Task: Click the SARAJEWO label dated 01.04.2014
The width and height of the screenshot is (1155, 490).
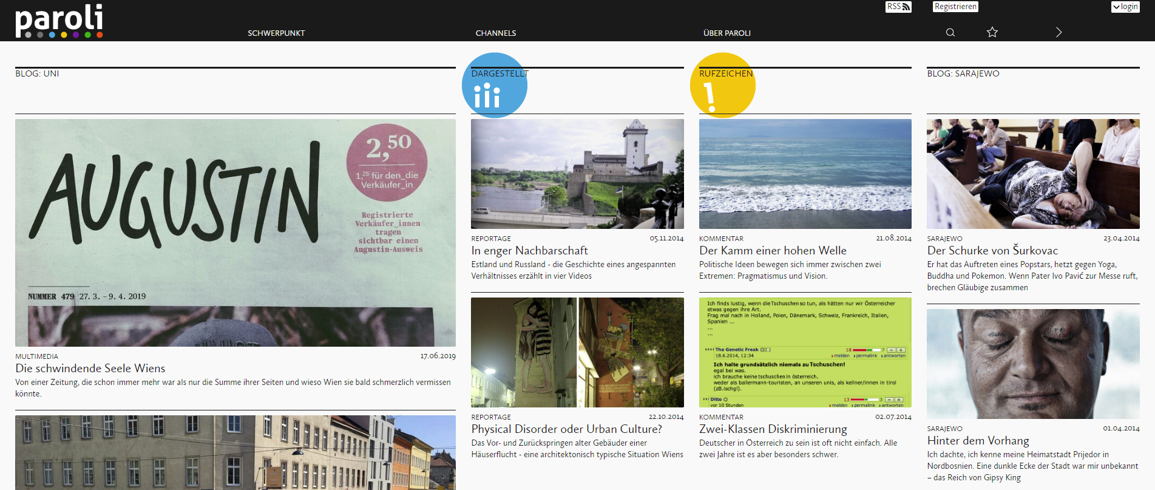Action: point(945,429)
